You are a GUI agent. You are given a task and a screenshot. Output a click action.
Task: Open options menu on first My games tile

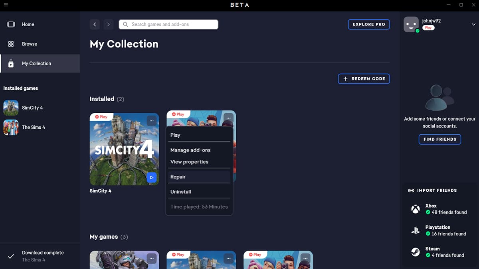tap(152, 259)
